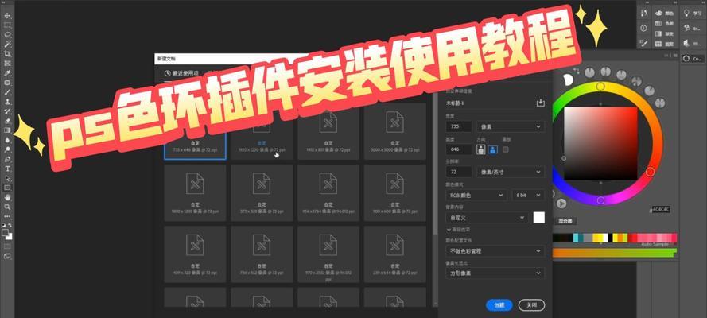Change the screen mode
Viewport: 707px width, 318px height.
tap(8, 256)
